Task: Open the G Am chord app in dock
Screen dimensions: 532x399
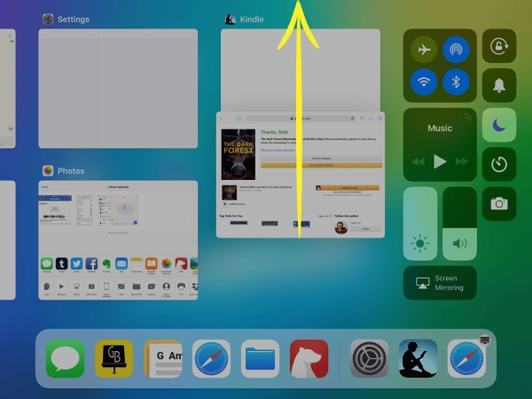Action: tap(163, 358)
